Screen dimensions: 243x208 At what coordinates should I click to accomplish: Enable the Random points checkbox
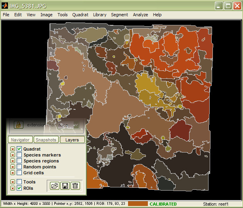(x=19, y=167)
